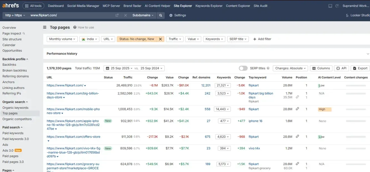Open the 14,443 keywords dropdown
Screen dimensions: 370x172
tap(222, 109)
